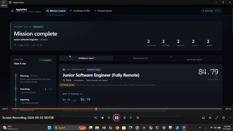Click the 'Mission complete' heading
The height and width of the screenshot is (131, 233).
click(x=36, y=34)
